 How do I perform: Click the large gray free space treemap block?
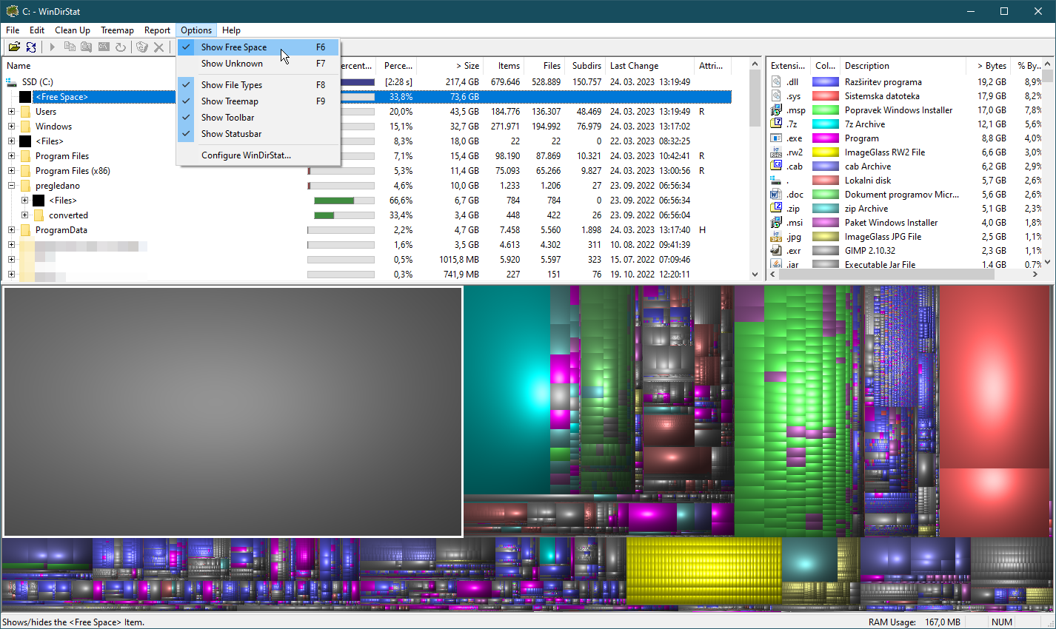coord(233,411)
